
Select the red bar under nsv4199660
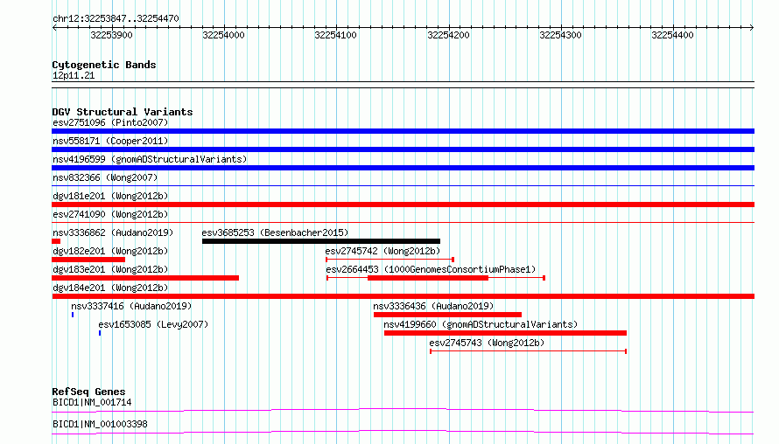point(505,333)
